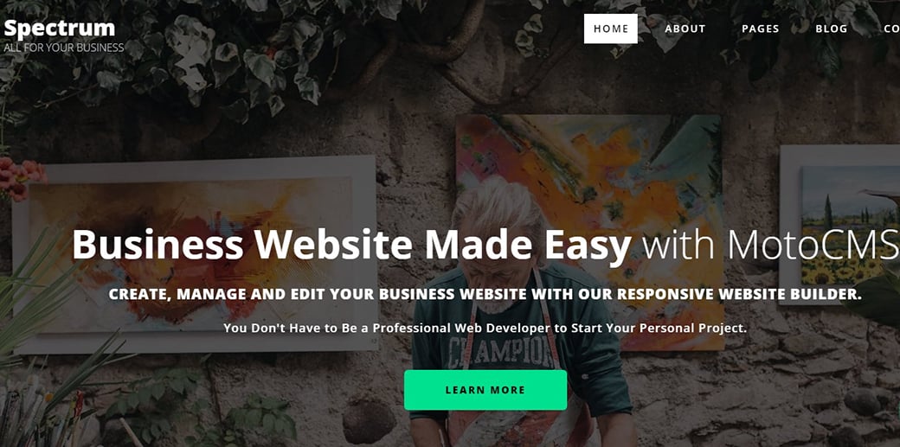Click the Spectrum site logo
Viewport: 900px width, 447px height.
pyautogui.click(x=60, y=29)
